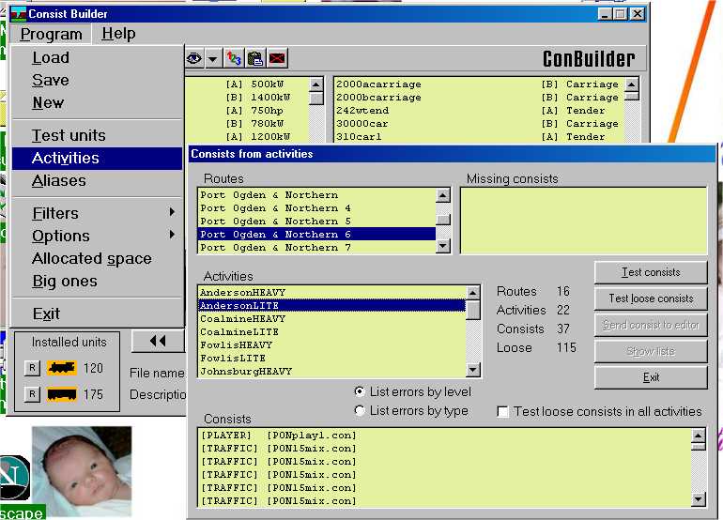Click the double left arrow button
The width and height of the screenshot is (723, 520).
coord(158,341)
